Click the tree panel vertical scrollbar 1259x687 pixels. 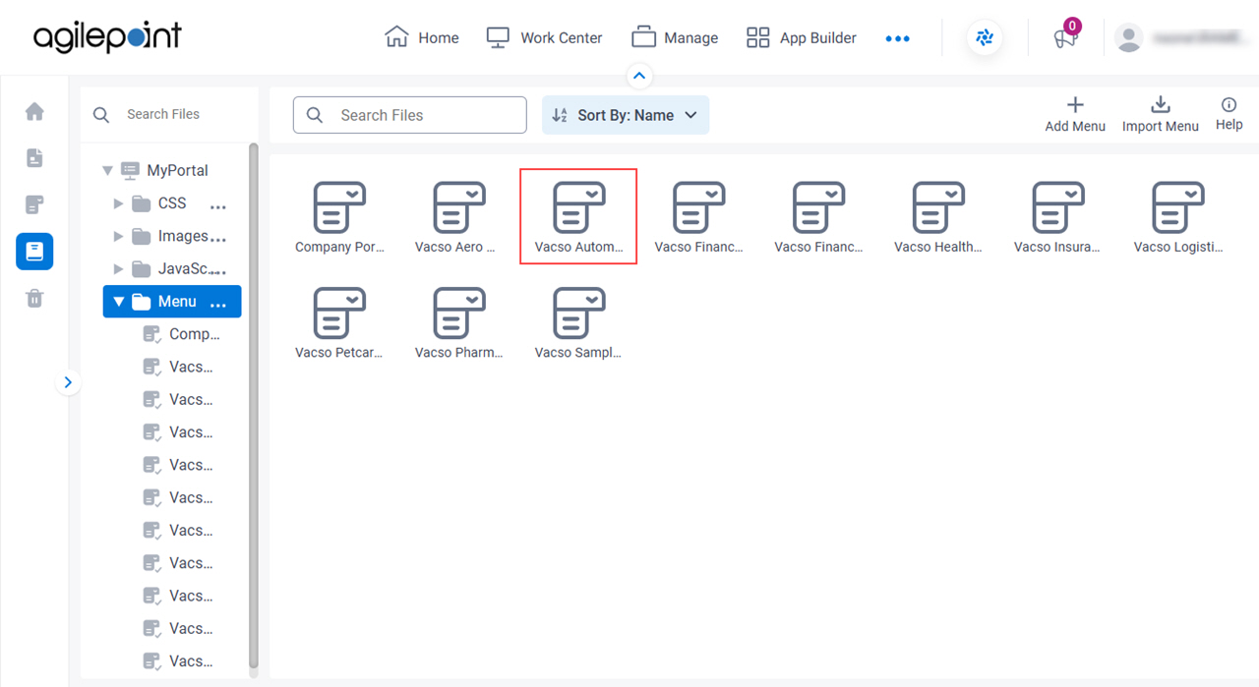(x=254, y=406)
